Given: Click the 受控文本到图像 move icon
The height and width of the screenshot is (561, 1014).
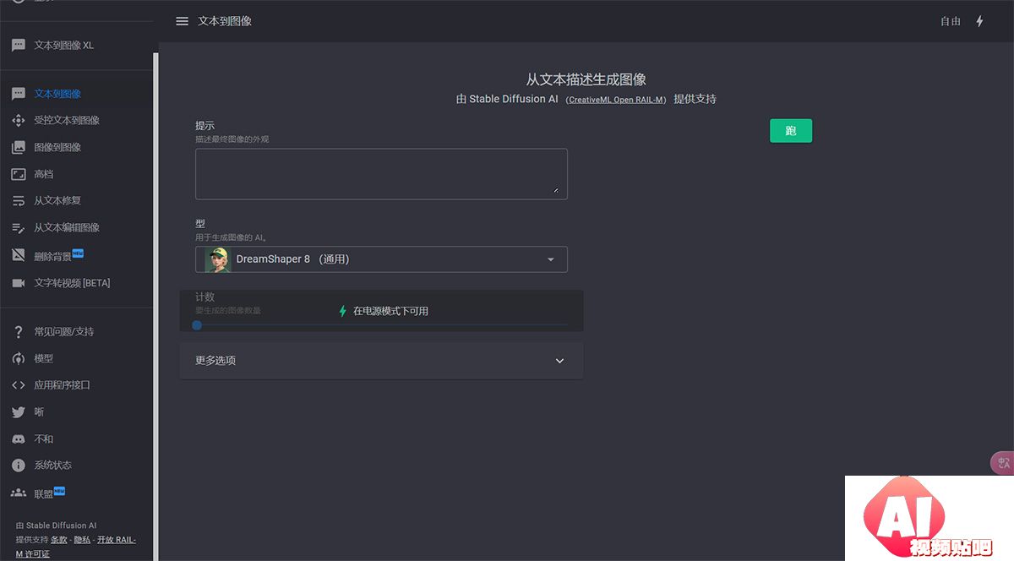Looking at the screenshot, I should [x=18, y=121].
